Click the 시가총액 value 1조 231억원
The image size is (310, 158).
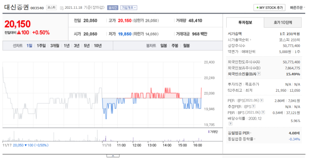point(290,34)
